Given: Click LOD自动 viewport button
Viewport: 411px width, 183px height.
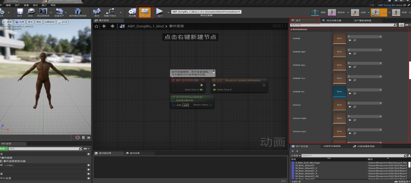Looking at the screenshot, I should tap(49, 22).
